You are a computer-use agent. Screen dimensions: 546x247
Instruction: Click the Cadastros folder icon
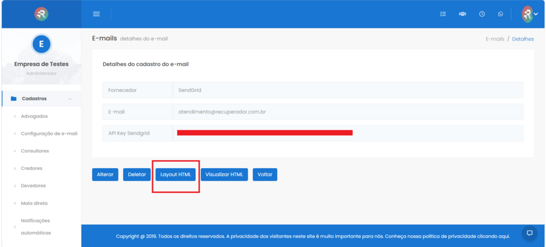(x=13, y=98)
